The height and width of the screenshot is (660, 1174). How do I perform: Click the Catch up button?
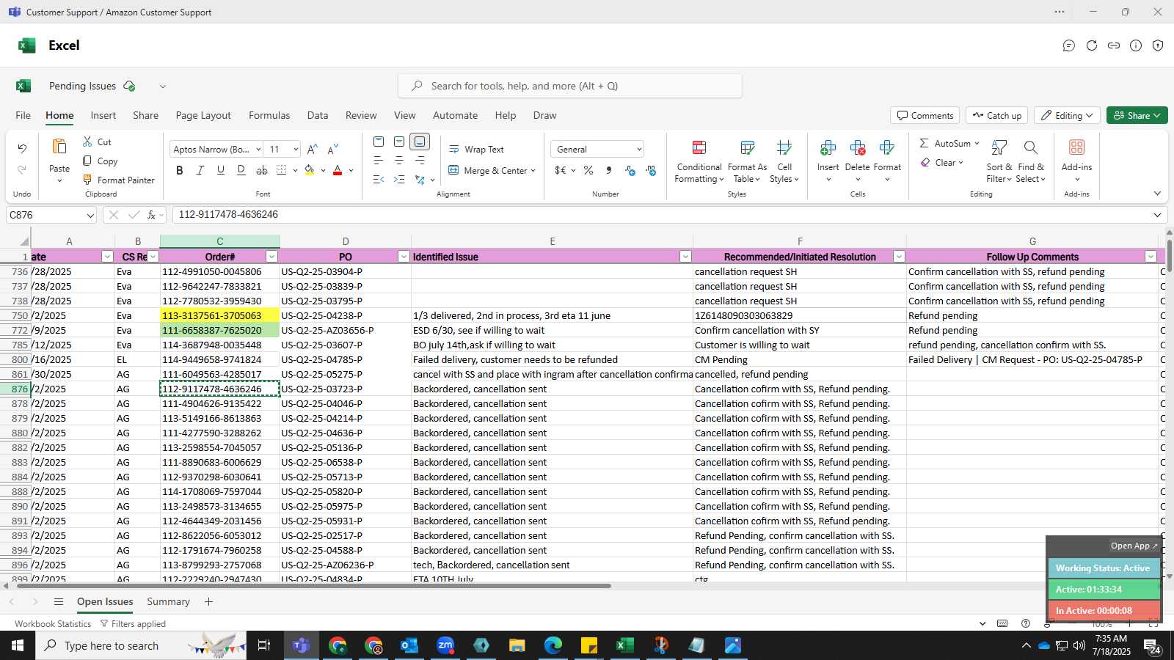[x=996, y=115]
